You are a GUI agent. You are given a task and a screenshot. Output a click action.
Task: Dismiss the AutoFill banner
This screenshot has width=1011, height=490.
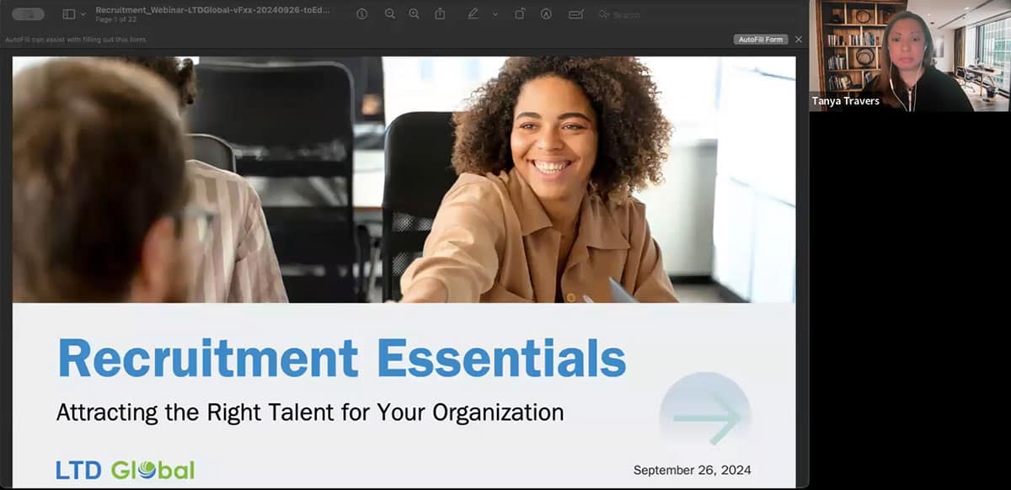click(799, 40)
